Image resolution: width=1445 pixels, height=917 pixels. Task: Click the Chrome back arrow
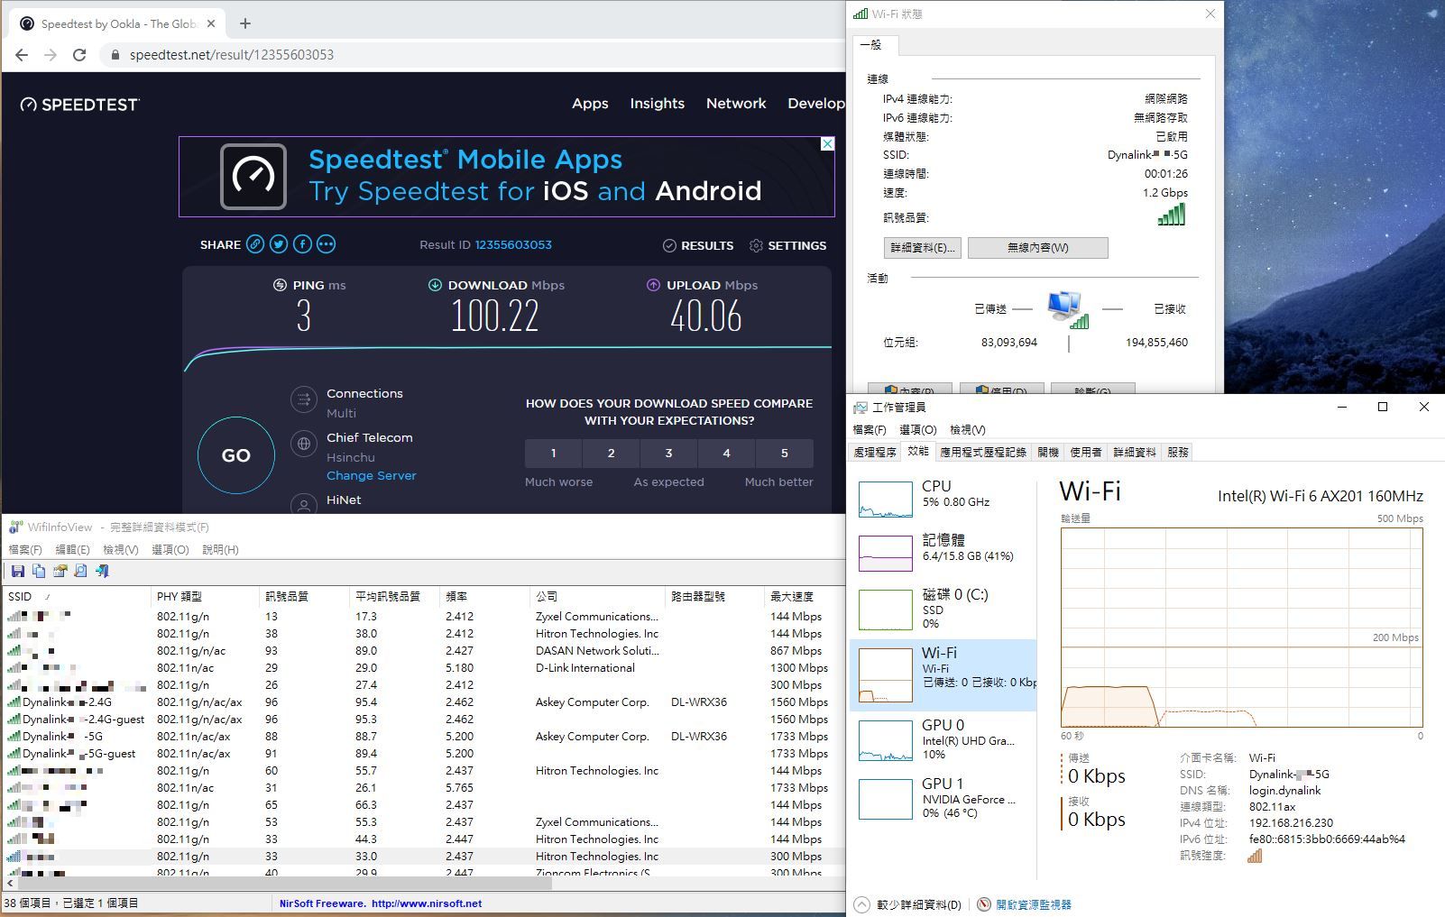tap(22, 55)
